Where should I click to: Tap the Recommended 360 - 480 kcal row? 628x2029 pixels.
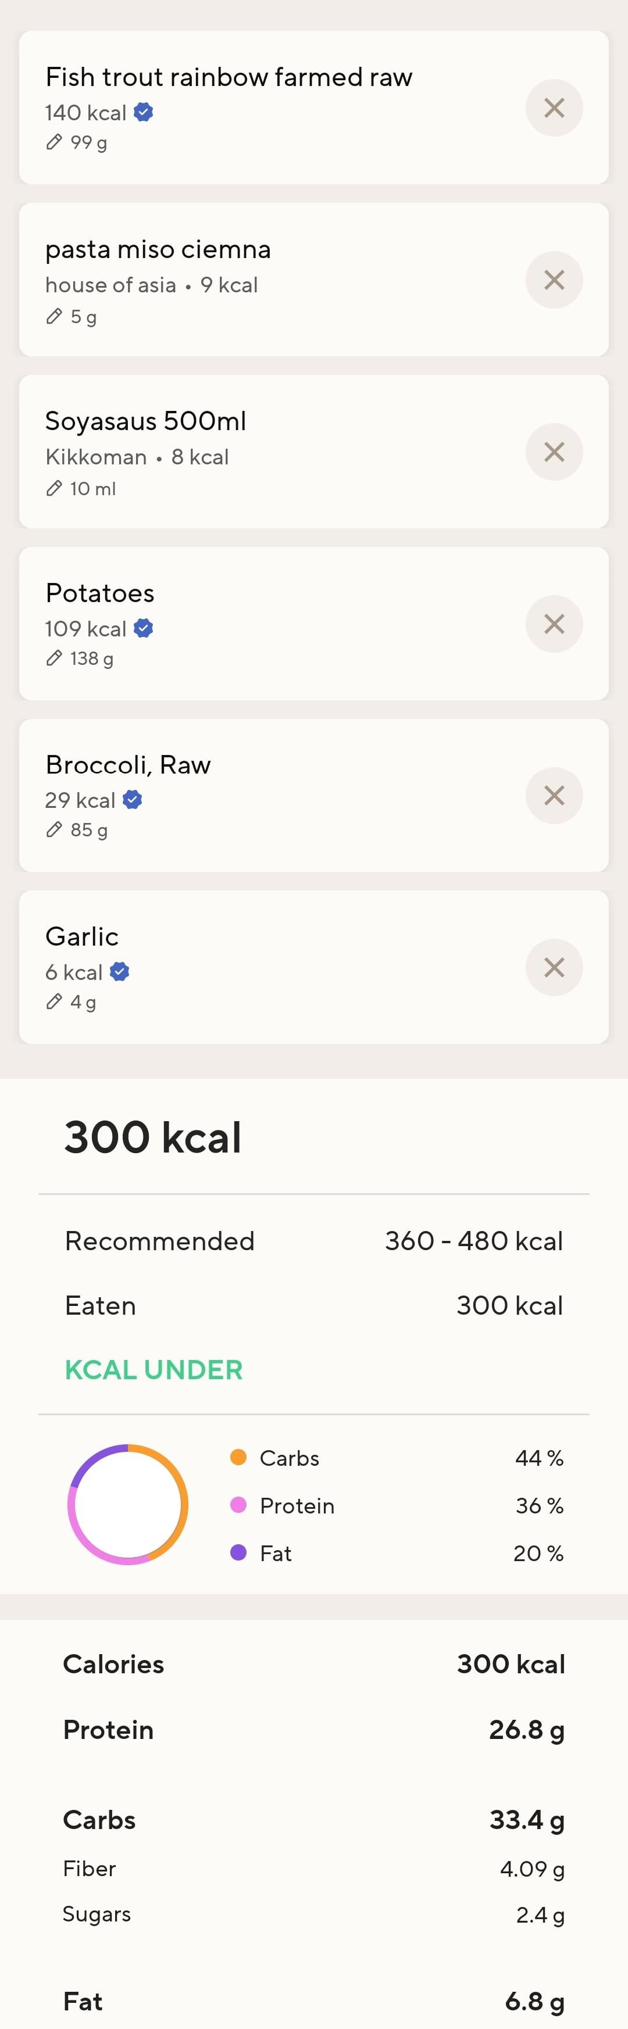[x=313, y=1240]
